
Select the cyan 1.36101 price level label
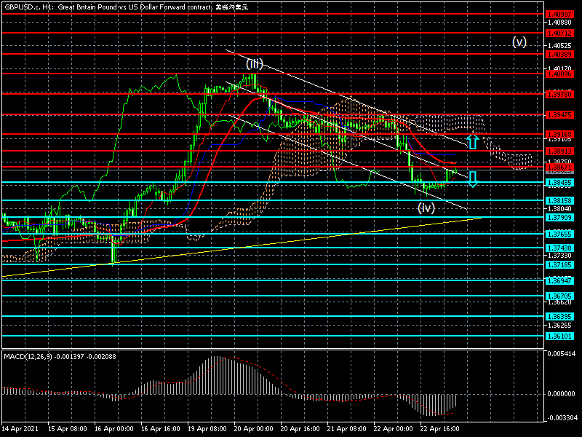559,336
